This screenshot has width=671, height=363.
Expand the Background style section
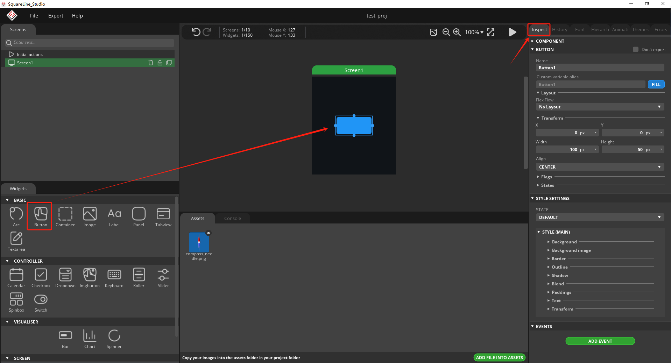(x=564, y=242)
